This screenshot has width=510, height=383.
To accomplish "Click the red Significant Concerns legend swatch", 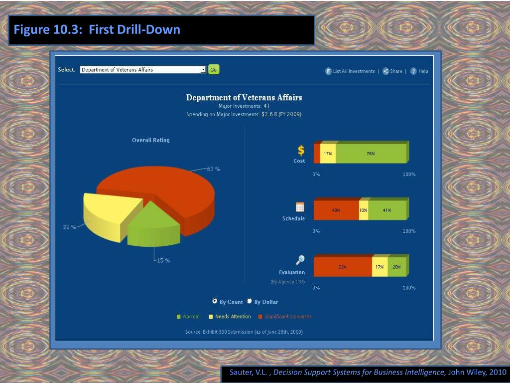I will pyautogui.click(x=260, y=317).
